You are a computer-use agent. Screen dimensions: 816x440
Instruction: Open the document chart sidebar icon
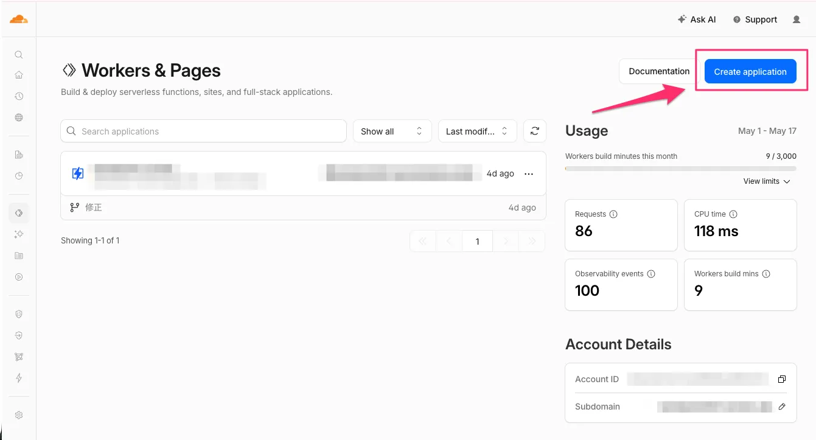[19, 155]
